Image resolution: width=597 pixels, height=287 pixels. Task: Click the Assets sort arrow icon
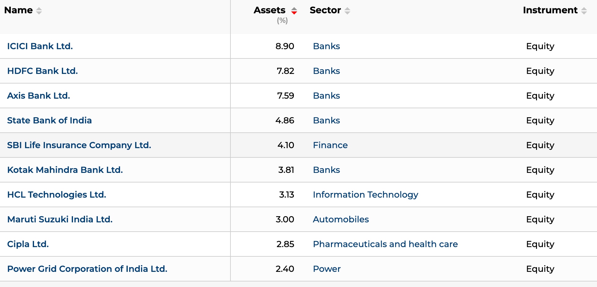[x=294, y=11]
